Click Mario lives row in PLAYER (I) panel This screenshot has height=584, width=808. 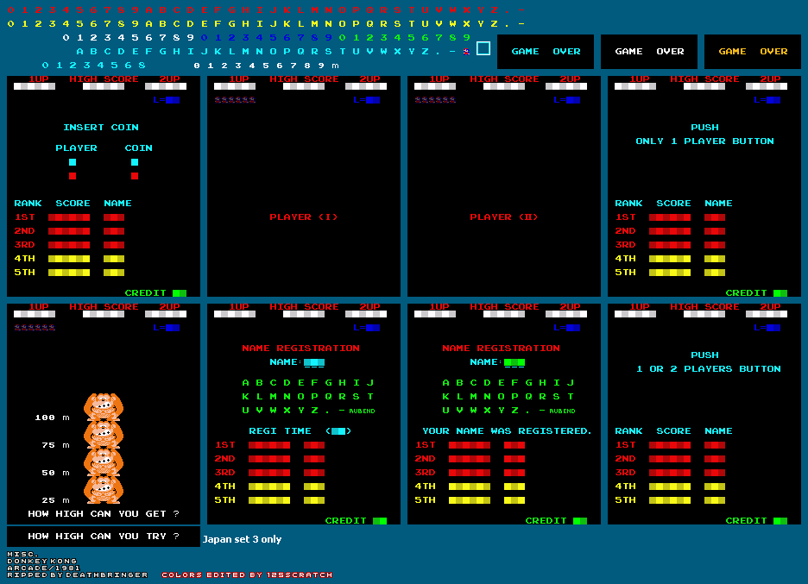235,100
